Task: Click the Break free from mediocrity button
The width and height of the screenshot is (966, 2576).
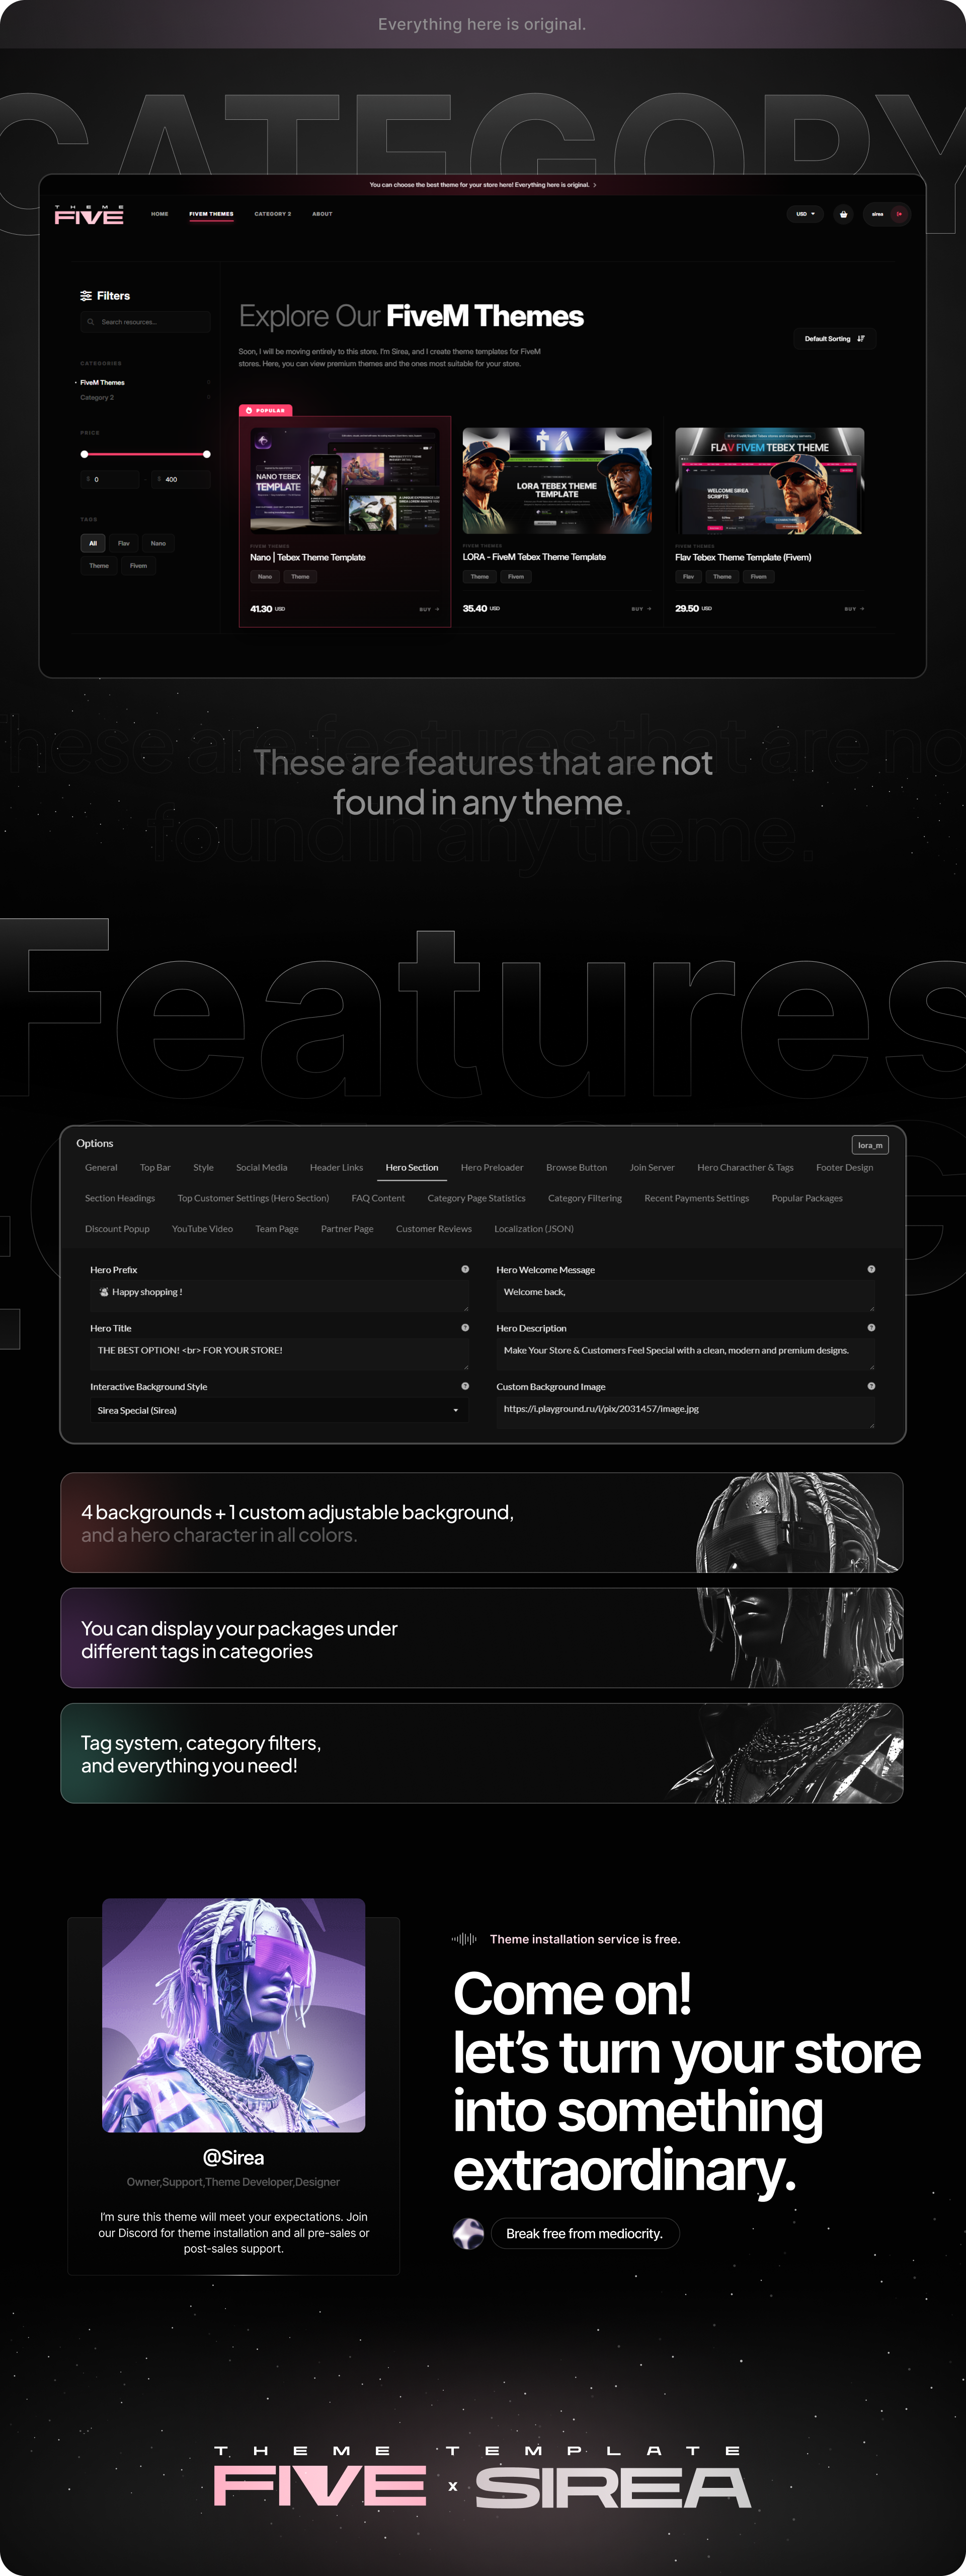Action: (585, 2233)
